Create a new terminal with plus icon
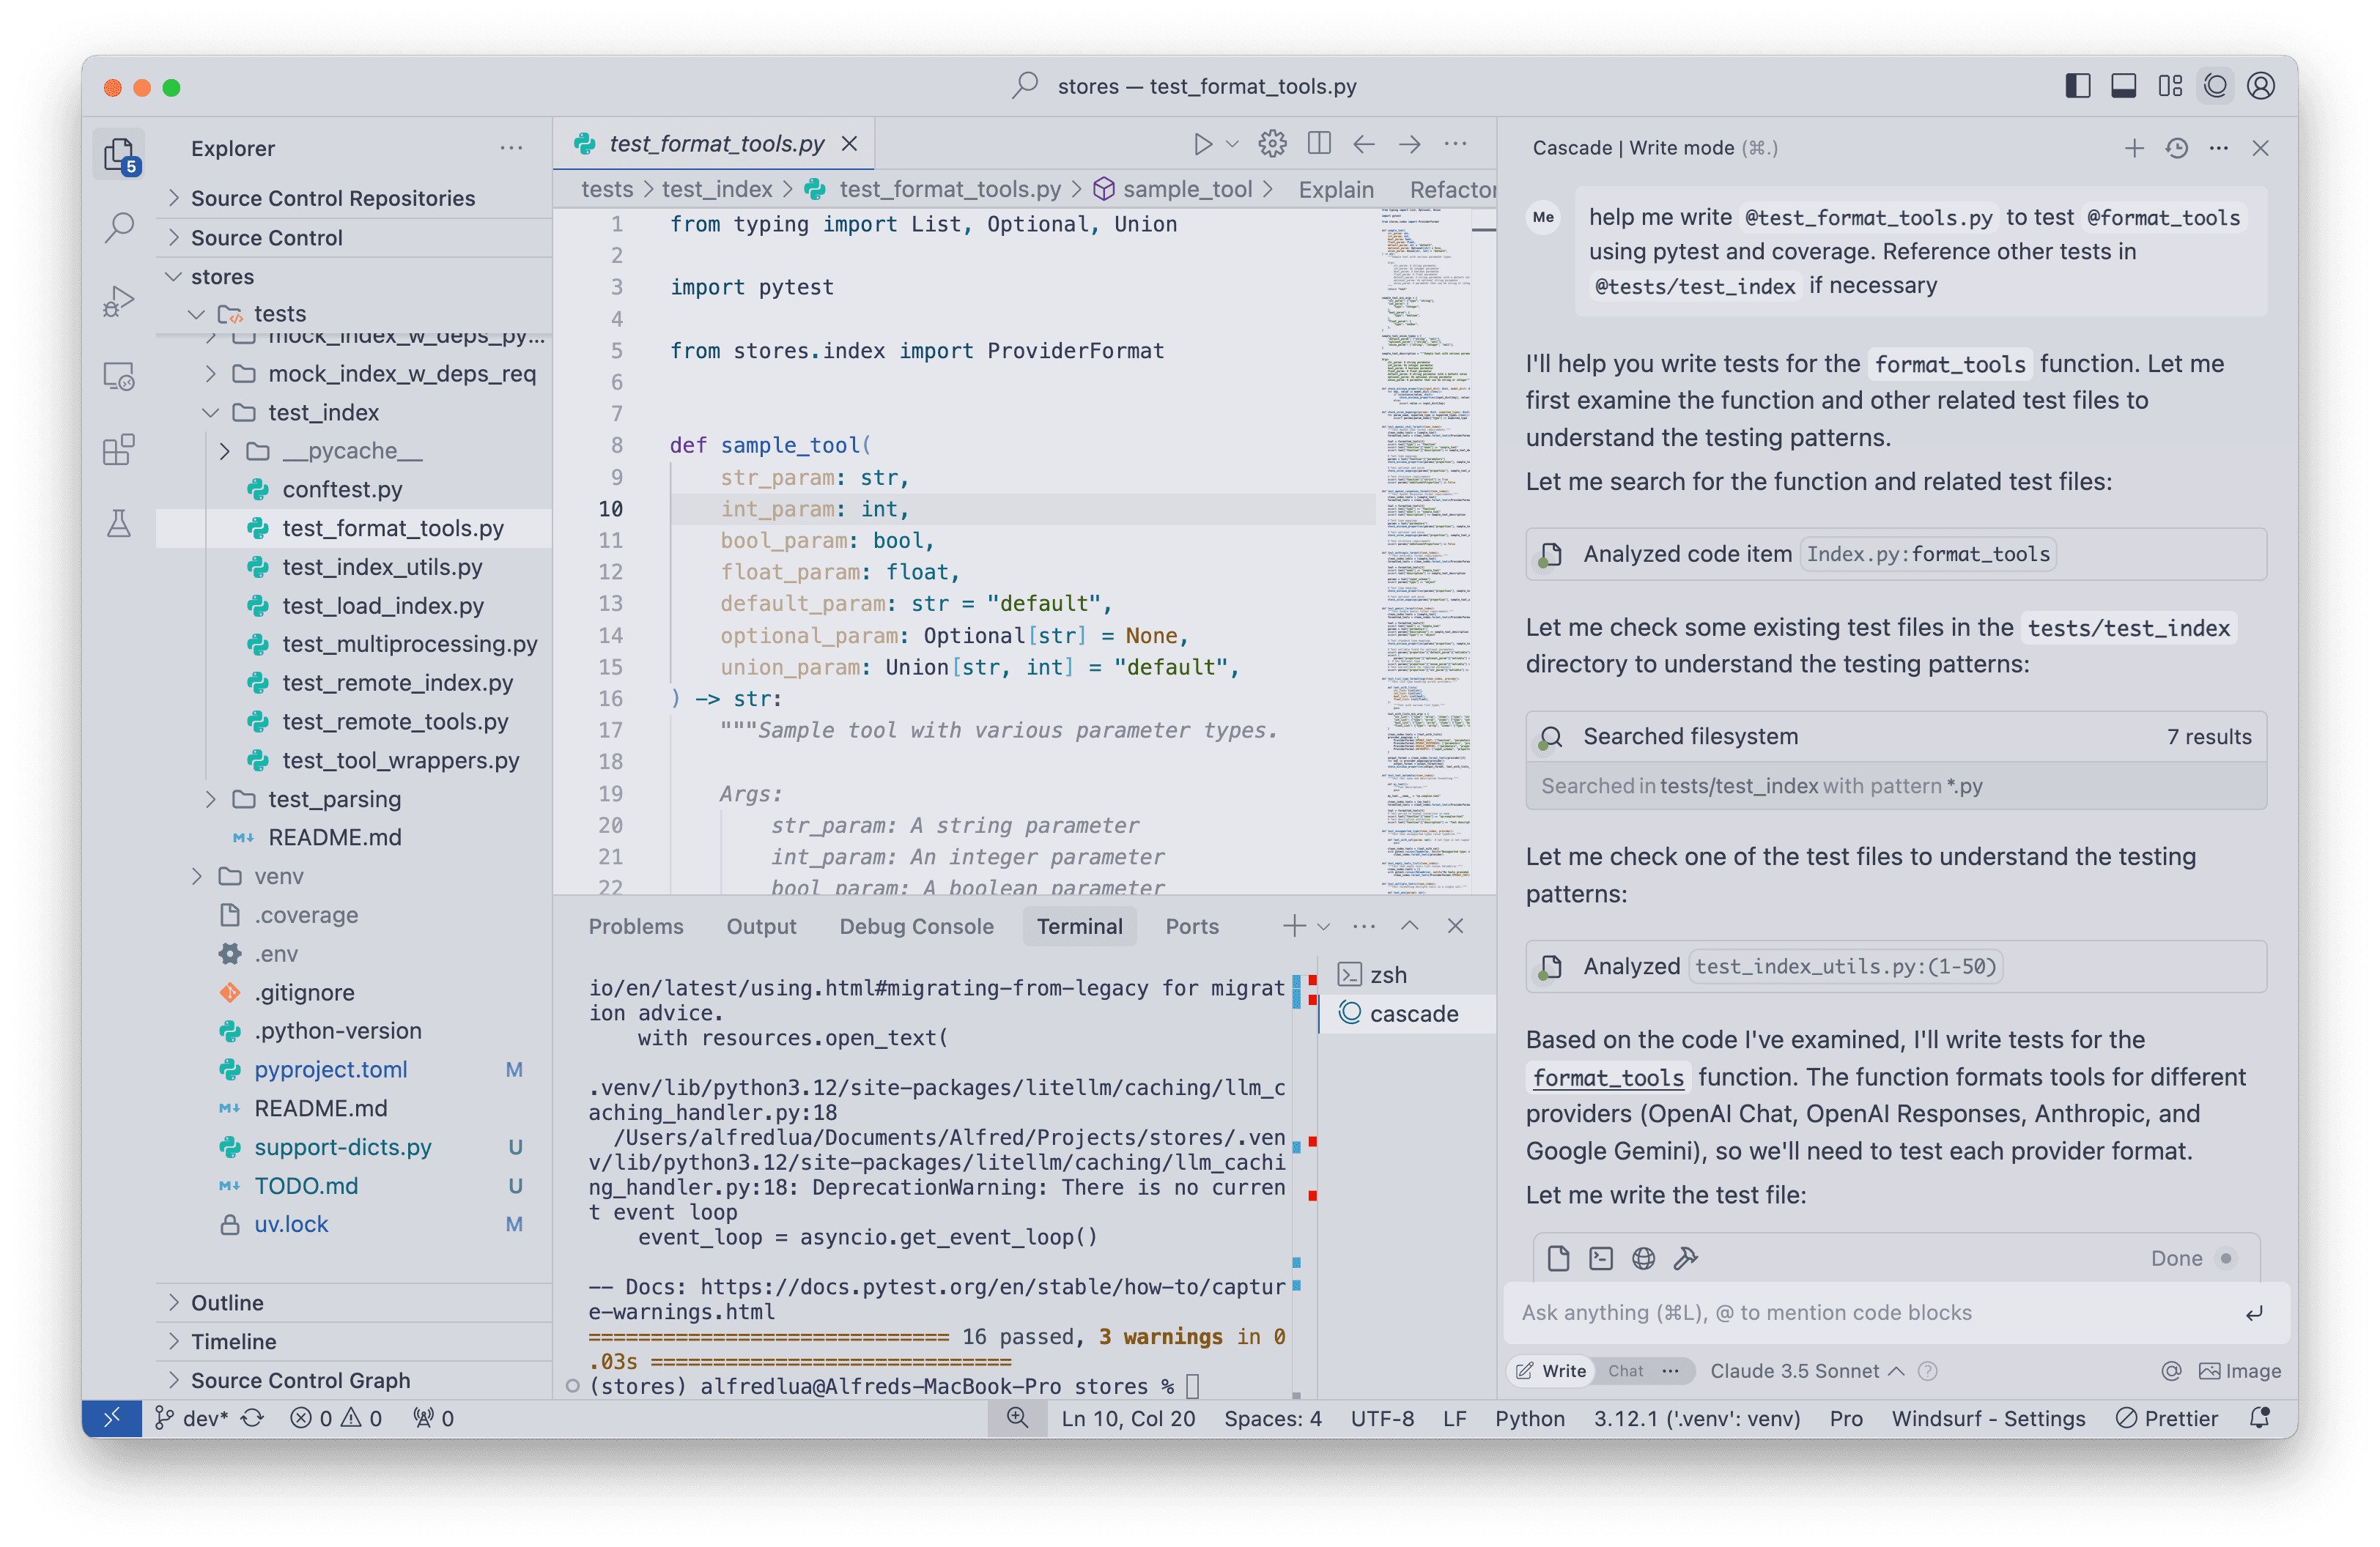 (x=1294, y=927)
